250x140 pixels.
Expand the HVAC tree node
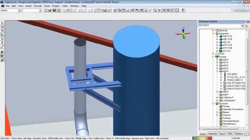click(213, 54)
